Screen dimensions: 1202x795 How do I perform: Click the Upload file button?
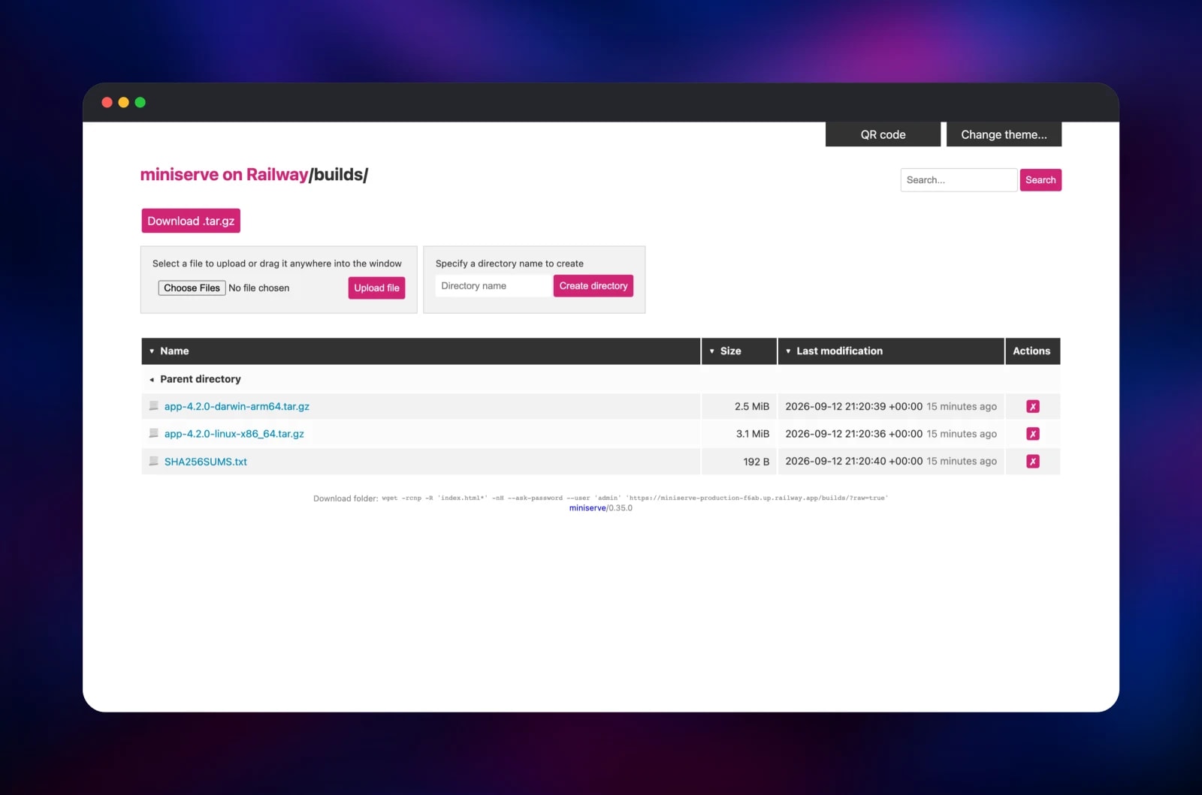pos(376,288)
